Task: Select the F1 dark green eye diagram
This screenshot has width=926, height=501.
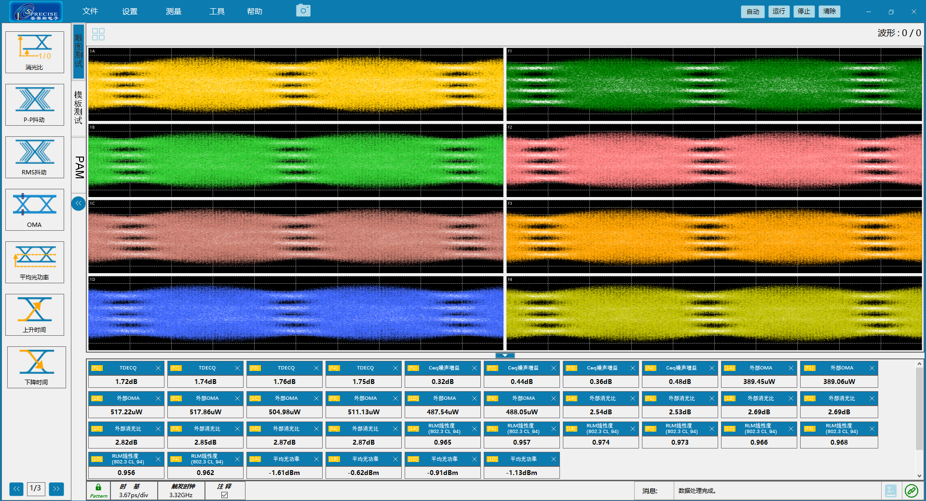Action: [x=714, y=84]
